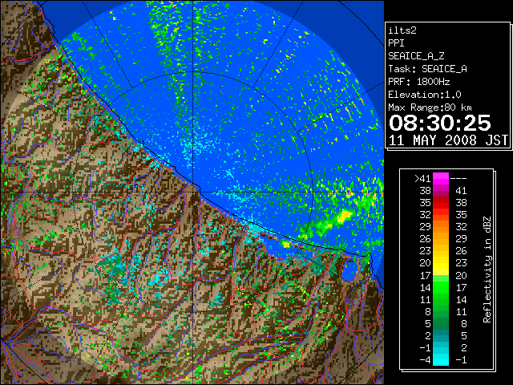The image size is (513, 385).
Task: Click the 'SEAICE_A_Z' product name
Action: pyautogui.click(x=416, y=56)
